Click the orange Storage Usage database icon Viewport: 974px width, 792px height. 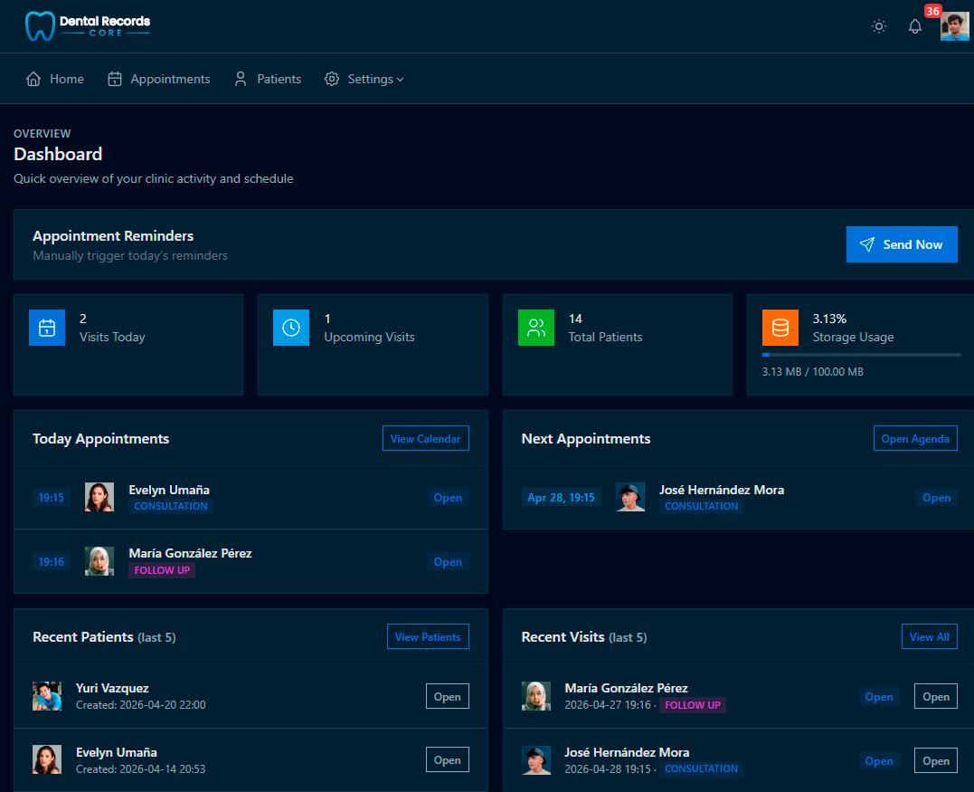click(x=780, y=328)
